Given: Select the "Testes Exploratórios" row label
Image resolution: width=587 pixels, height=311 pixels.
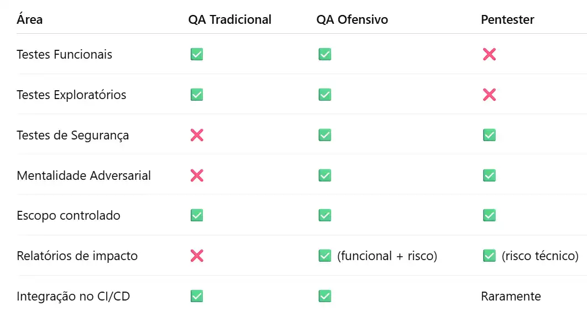Looking at the screenshot, I should [71, 95].
